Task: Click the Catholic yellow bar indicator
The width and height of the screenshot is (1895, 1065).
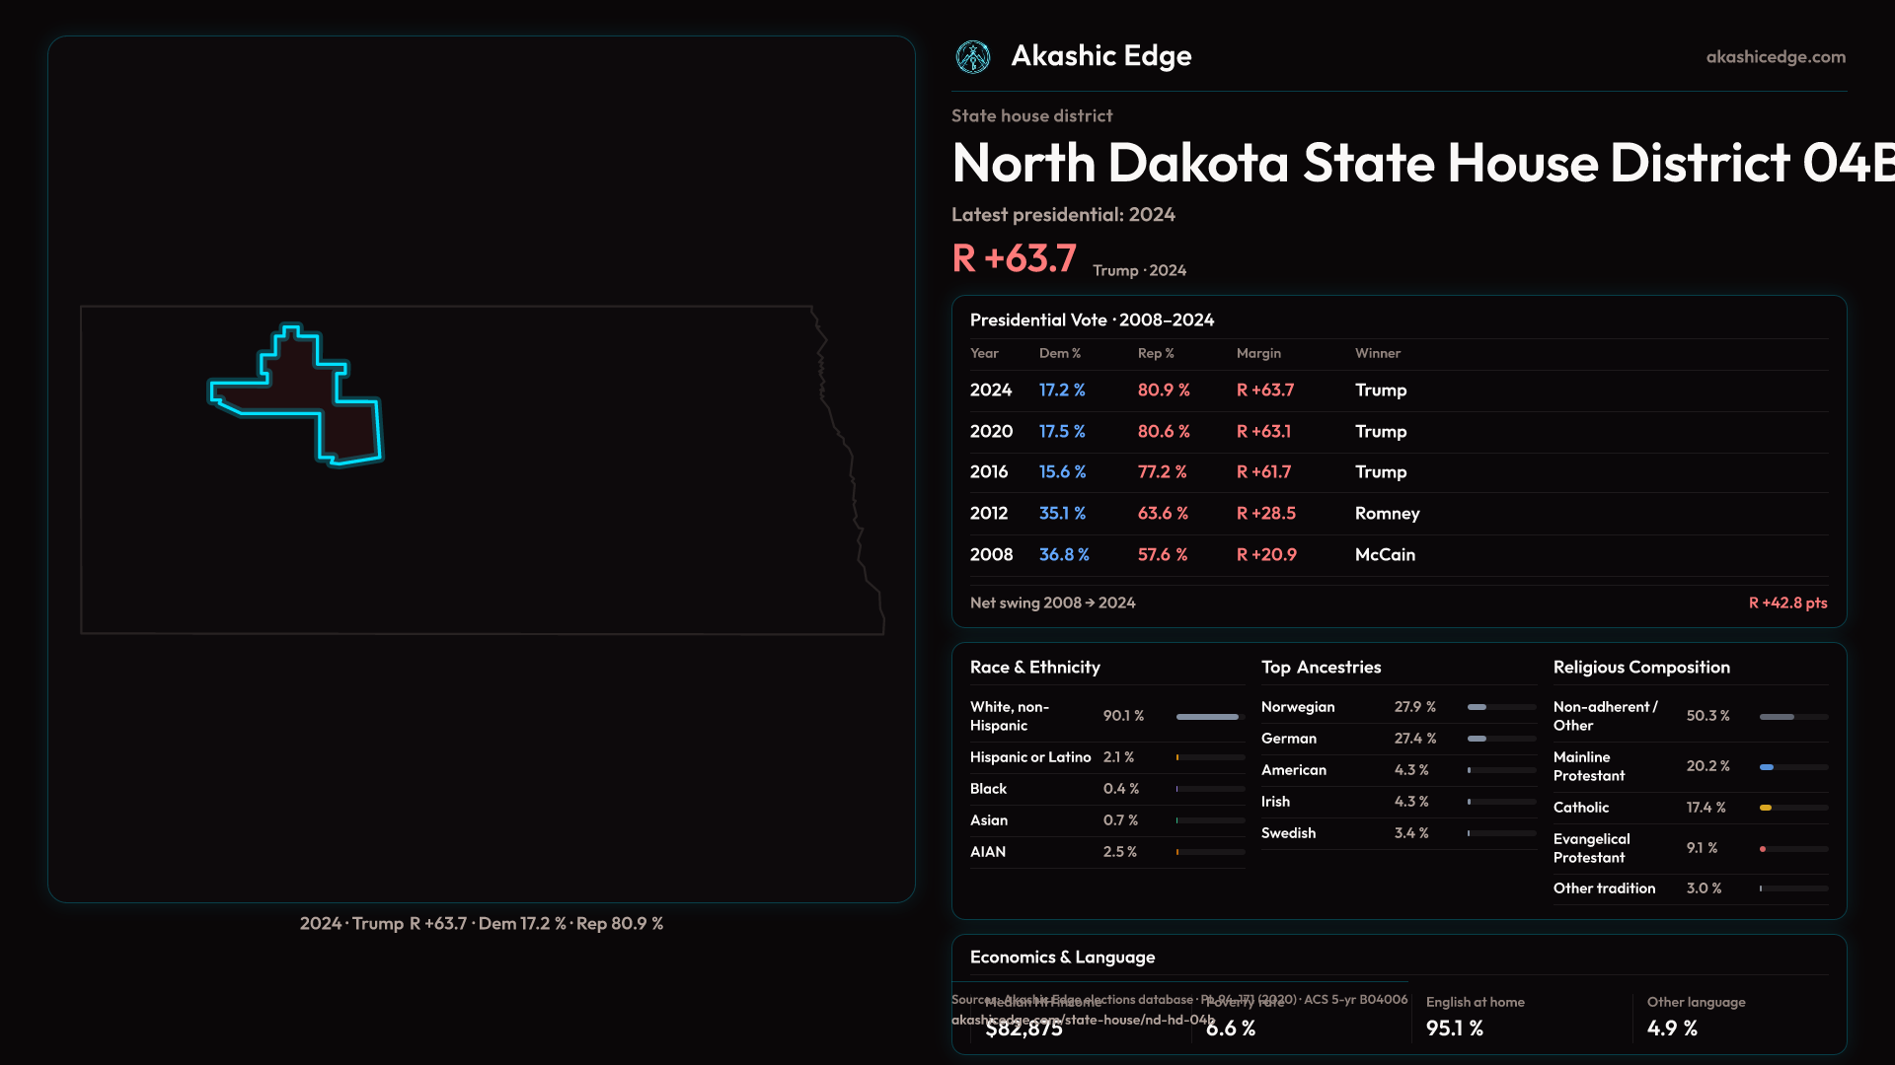Action: click(x=1766, y=808)
